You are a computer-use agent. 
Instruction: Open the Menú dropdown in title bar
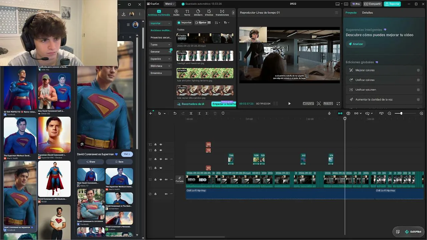click(x=169, y=4)
